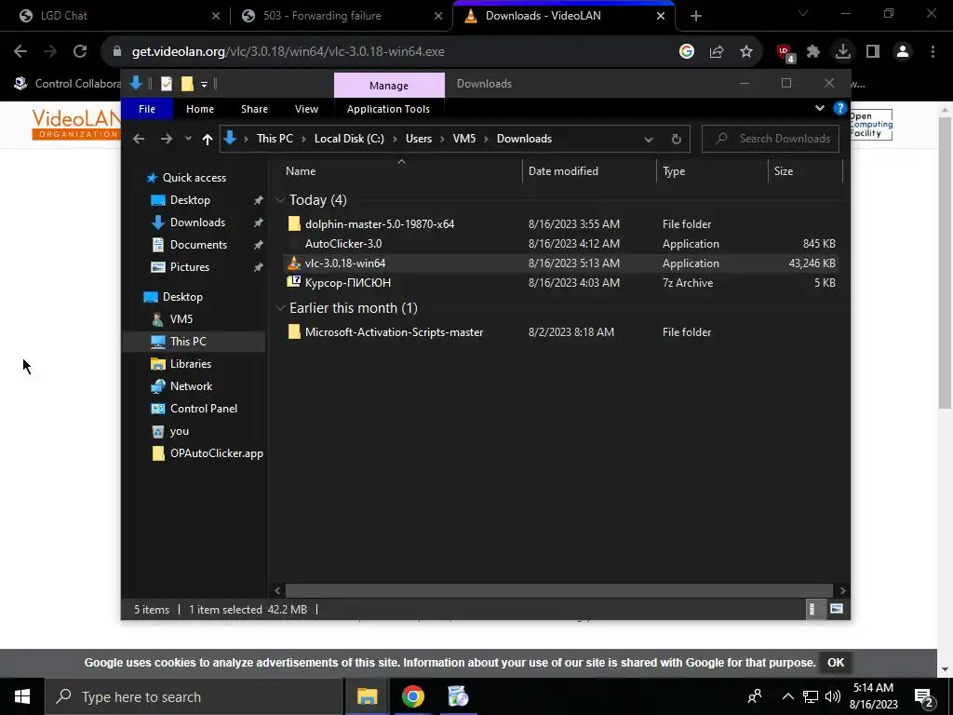Open Chrome downloads icon in toolbar
This screenshot has width=953, height=715.
click(x=842, y=51)
